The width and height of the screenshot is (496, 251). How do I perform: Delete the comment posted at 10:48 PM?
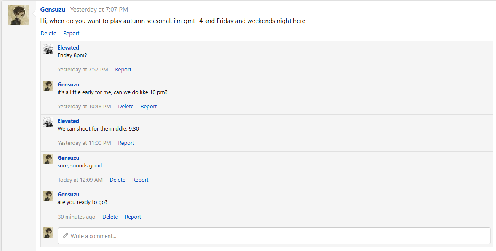[125, 107]
